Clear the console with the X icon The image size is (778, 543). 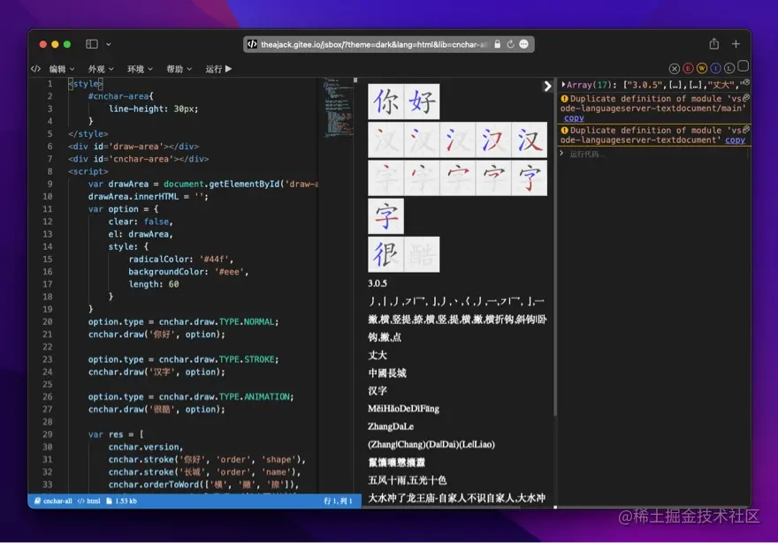click(675, 68)
